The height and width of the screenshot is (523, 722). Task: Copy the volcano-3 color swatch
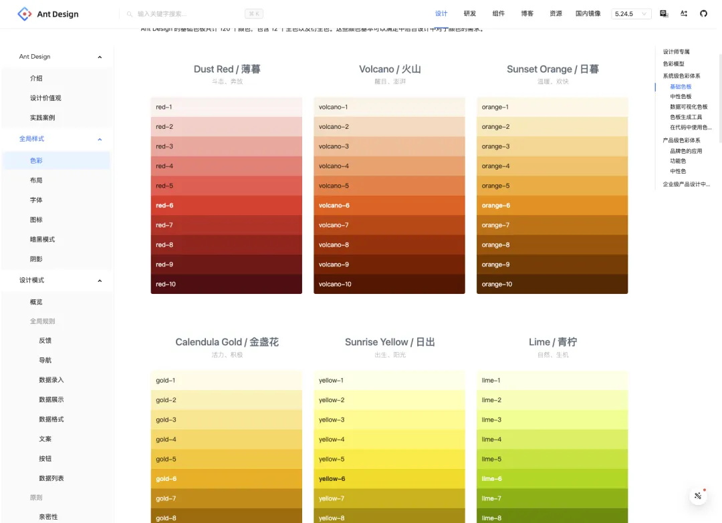pyautogui.click(x=390, y=146)
